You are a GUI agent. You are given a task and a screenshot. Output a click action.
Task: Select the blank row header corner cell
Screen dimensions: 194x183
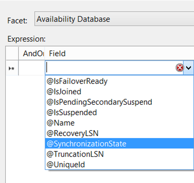point(12,53)
